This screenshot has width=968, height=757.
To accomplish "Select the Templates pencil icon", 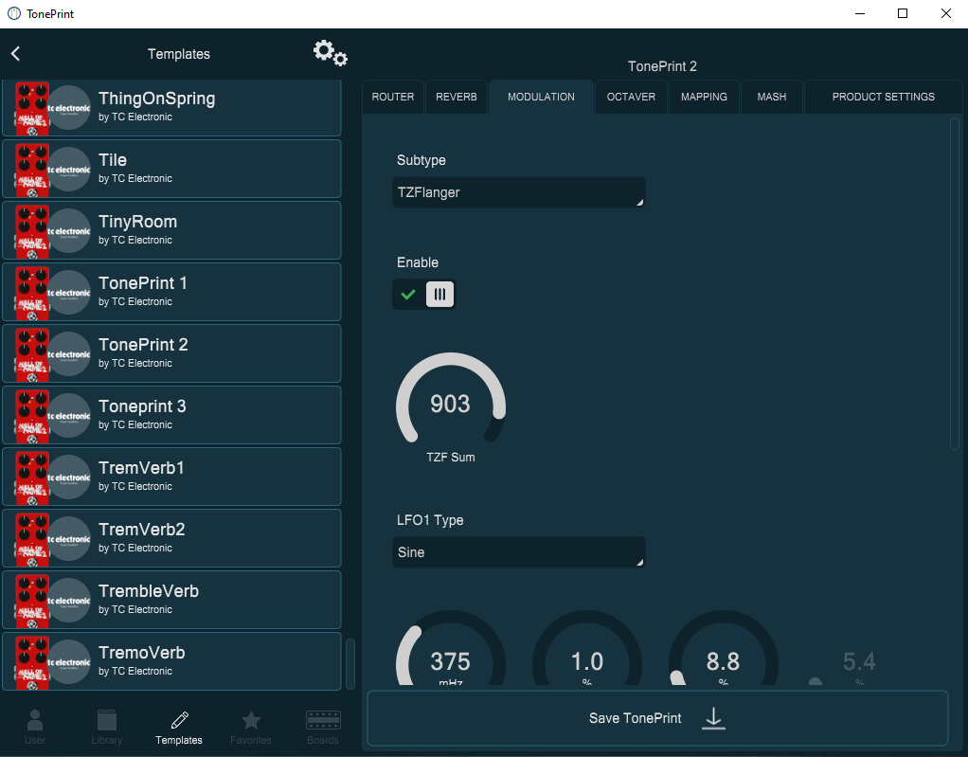I will 179,720.
